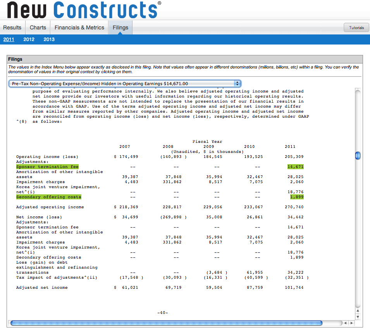Switch to the 2012 filing year
Viewport: 370px width, 336px height.
tap(29, 39)
